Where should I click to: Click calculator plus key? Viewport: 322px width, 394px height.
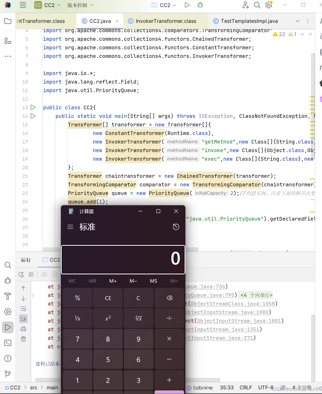coord(169,380)
